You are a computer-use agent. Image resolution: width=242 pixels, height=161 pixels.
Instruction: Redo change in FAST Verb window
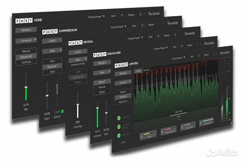pos(144,14)
